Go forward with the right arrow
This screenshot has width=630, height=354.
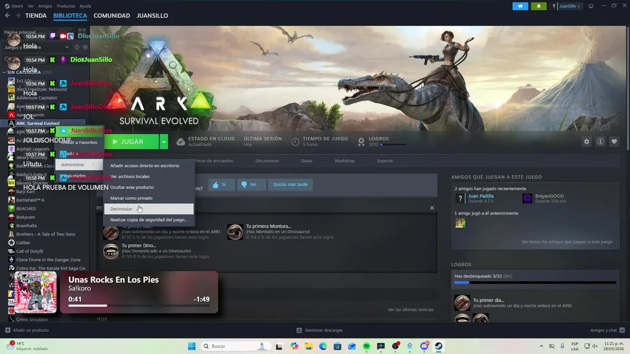(18, 16)
